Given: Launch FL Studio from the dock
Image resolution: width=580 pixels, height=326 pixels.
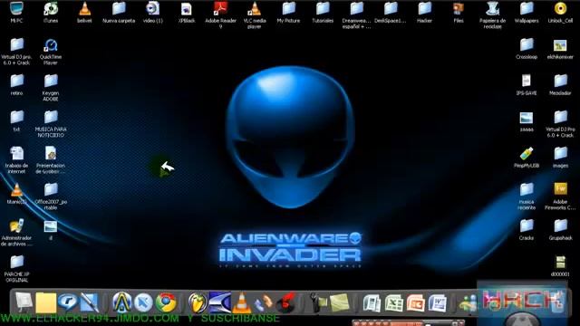Looking at the screenshot, I should click(198, 302).
